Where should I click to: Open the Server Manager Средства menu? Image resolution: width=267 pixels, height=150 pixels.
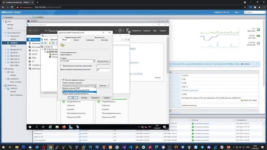(146, 31)
